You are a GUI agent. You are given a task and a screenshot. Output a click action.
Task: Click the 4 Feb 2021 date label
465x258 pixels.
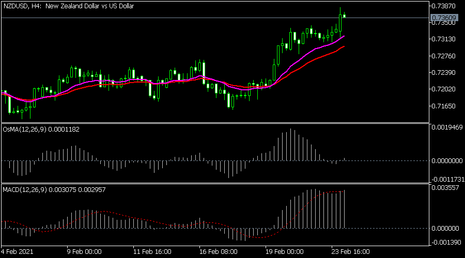tap(17, 252)
